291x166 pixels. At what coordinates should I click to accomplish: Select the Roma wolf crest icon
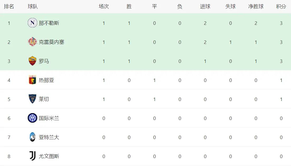(x=32, y=61)
